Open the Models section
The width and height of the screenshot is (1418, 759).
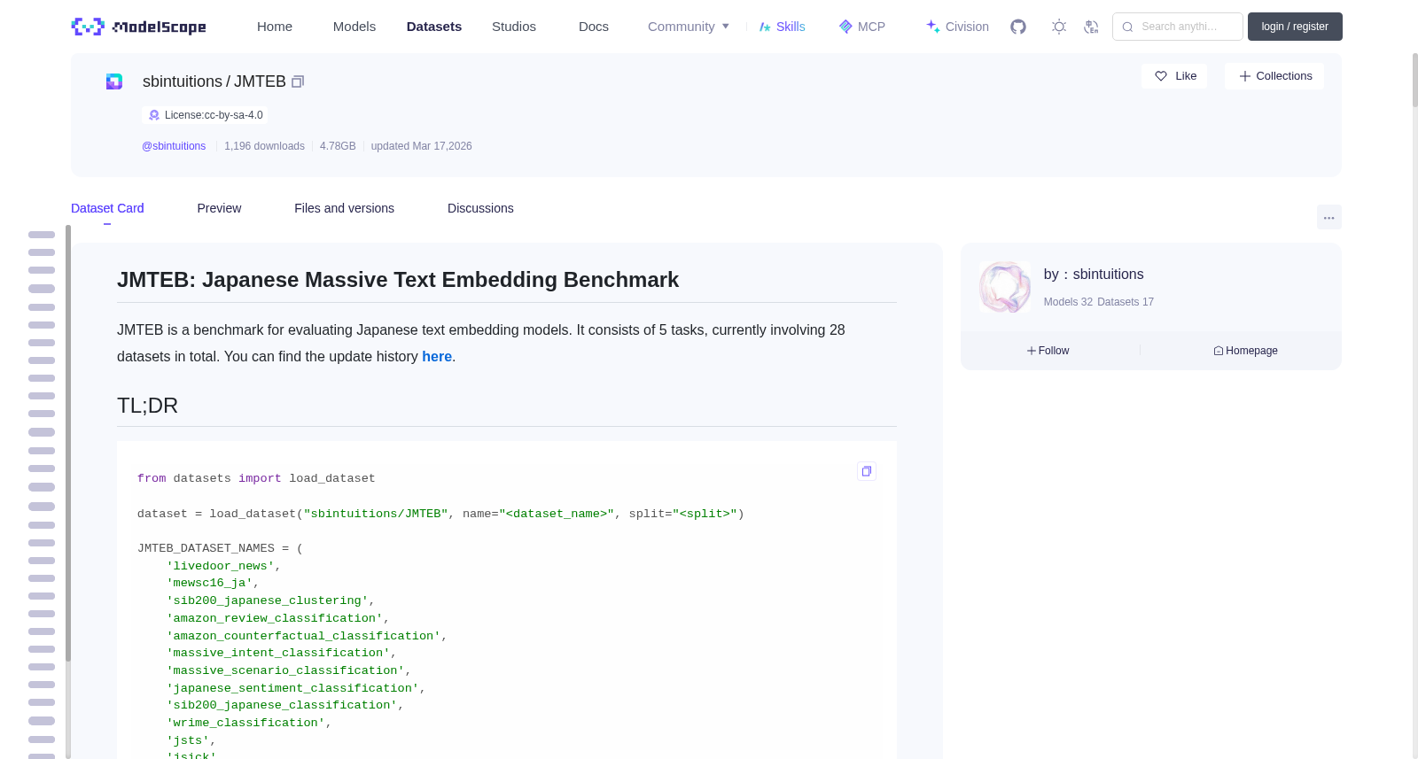(354, 27)
